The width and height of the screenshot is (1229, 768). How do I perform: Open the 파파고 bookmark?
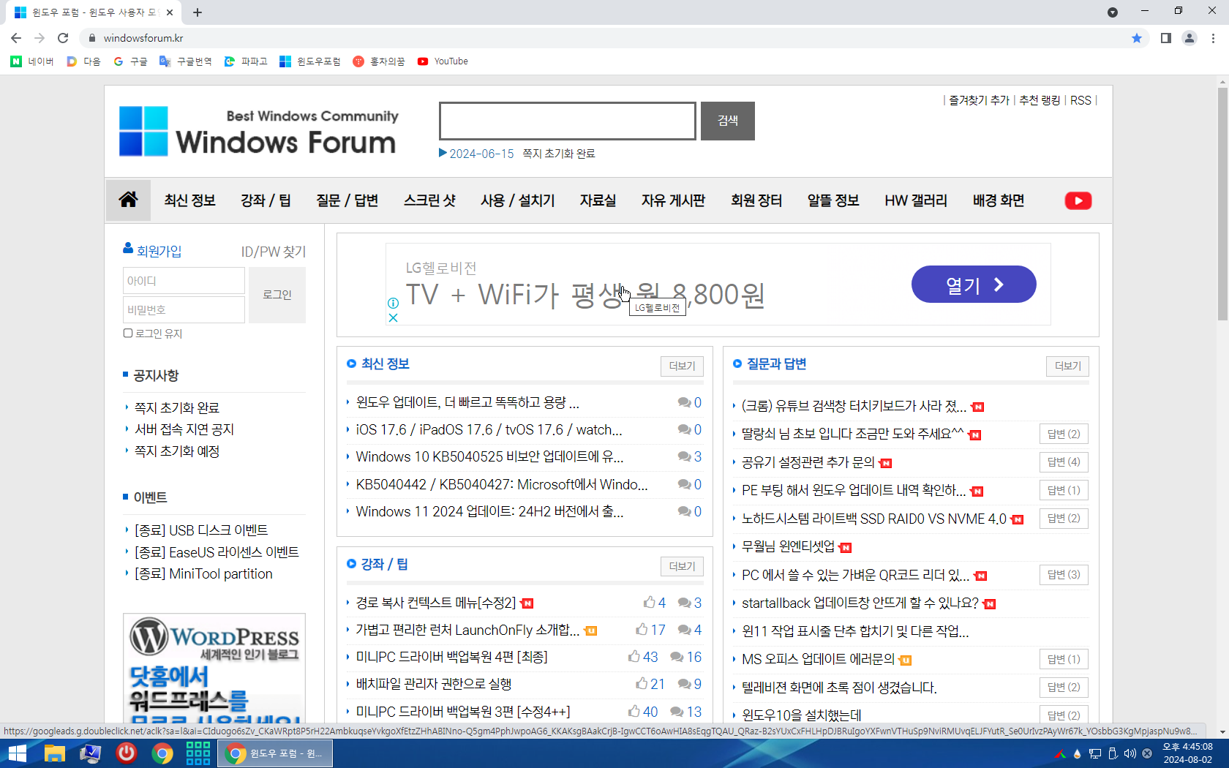(246, 61)
